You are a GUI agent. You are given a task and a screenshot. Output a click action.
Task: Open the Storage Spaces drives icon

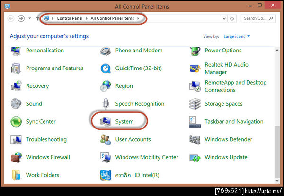[195, 104]
